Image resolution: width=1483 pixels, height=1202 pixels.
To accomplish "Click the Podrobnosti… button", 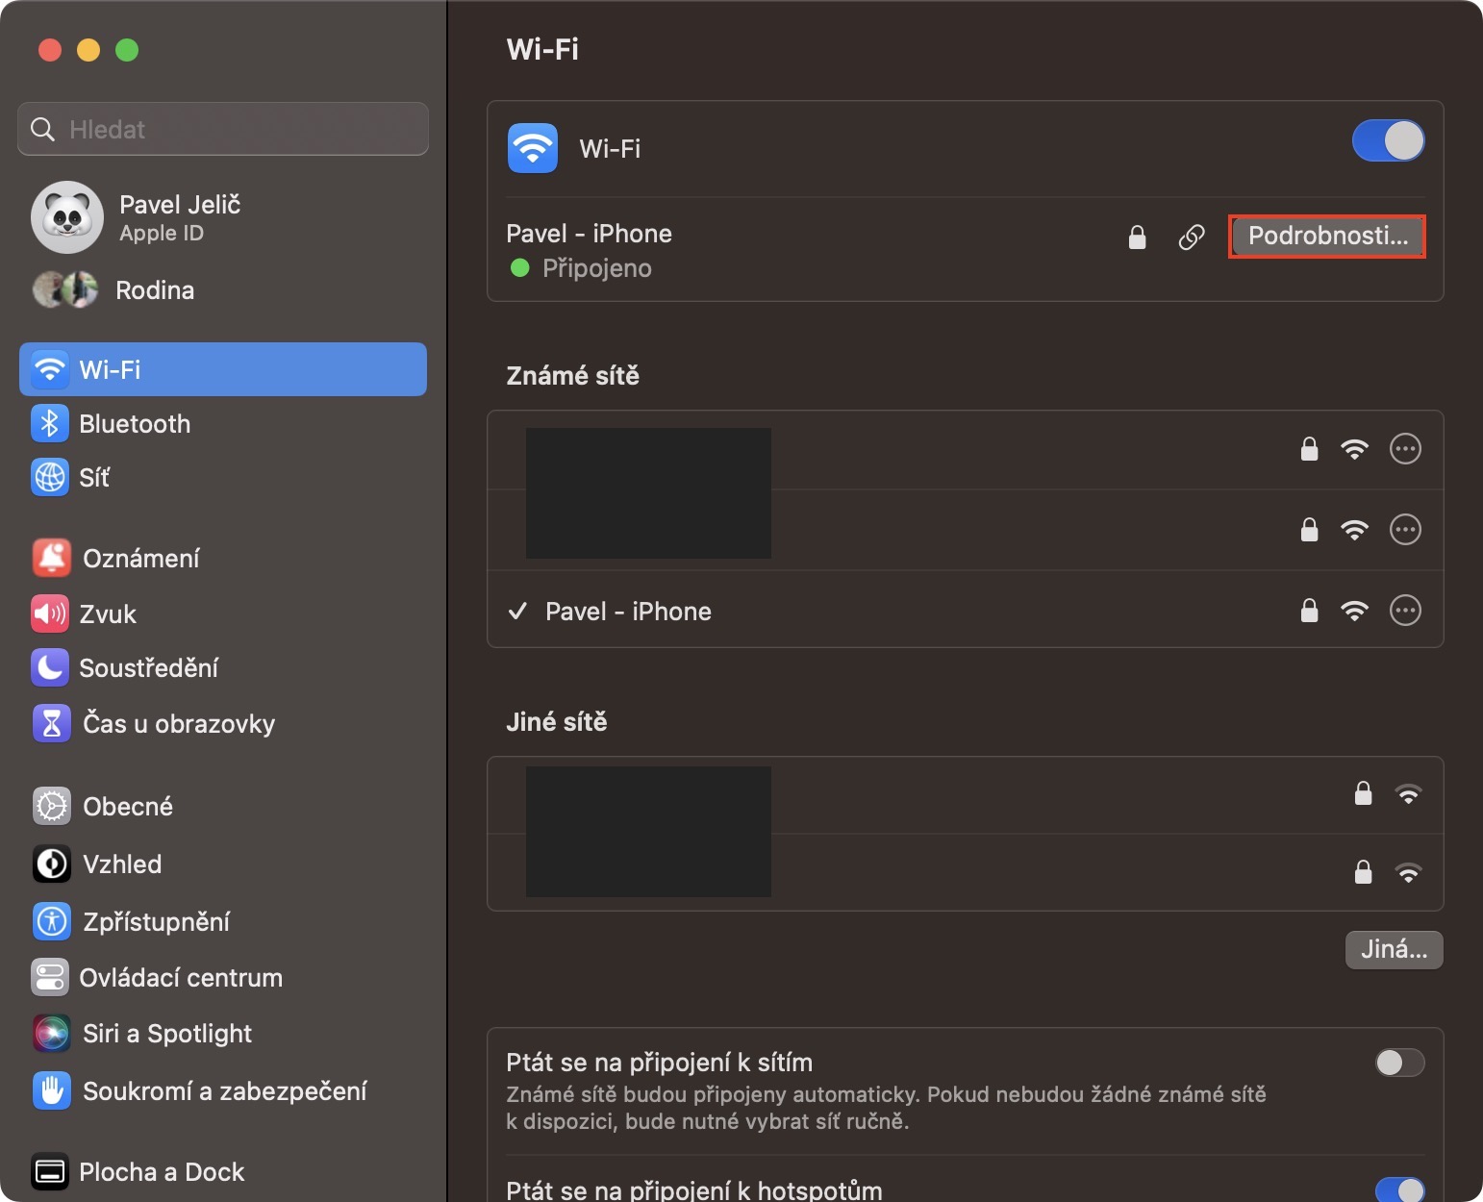I will click(x=1327, y=237).
